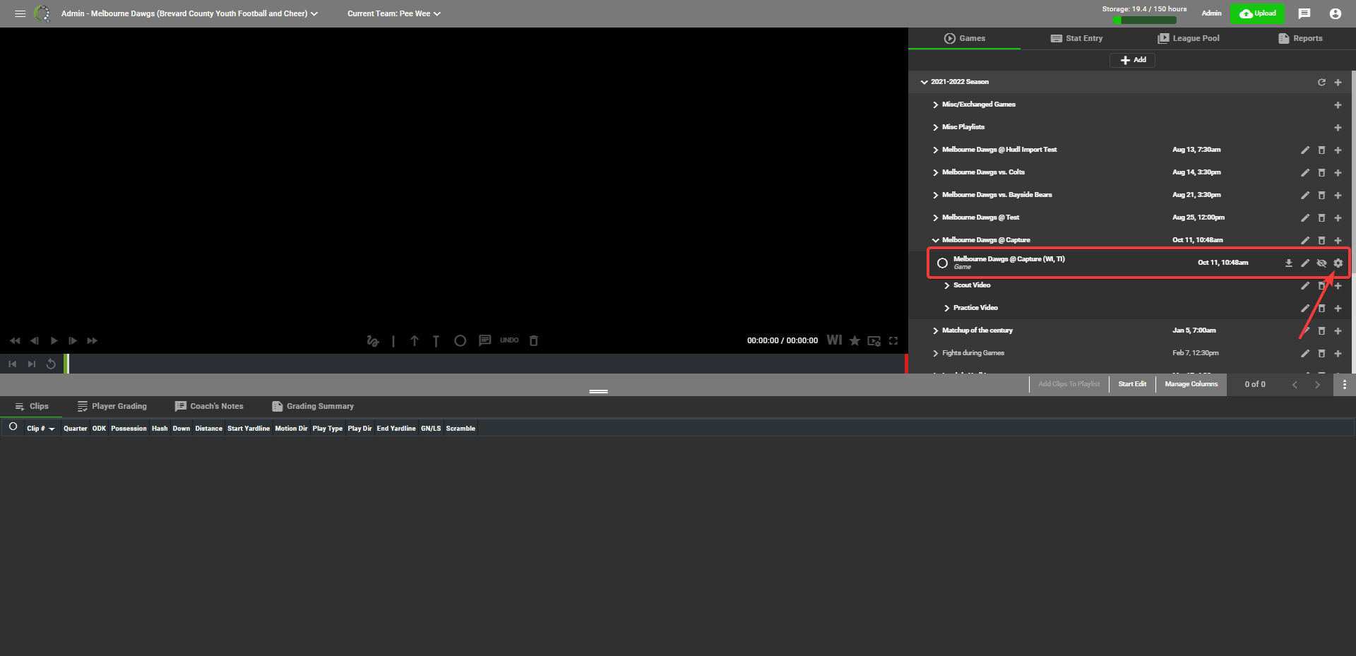Image resolution: width=1356 pixels, height=656 pixels.
Task: Add item to Misc Playlists
Action: [1338, 127]
